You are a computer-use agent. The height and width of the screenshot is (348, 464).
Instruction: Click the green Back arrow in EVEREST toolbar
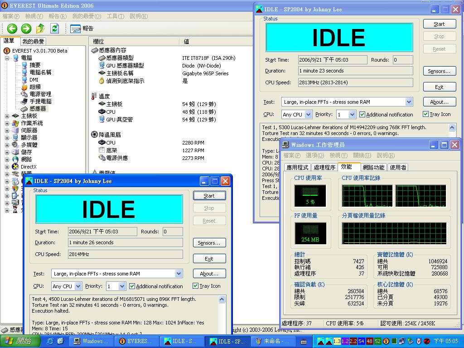pyautogui.click(x=12, y=29)
